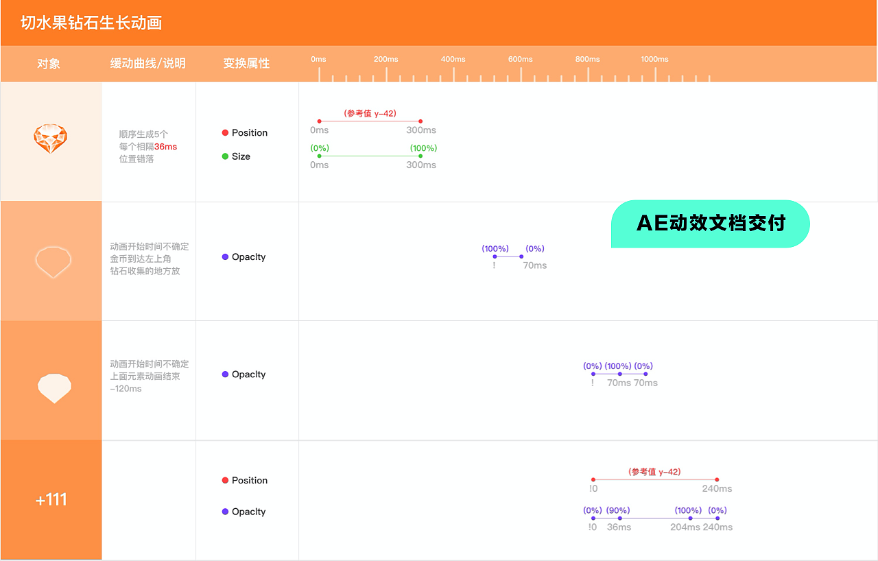
Task: Click the glowing petal outline icon in row two
Action: (52, 262)
